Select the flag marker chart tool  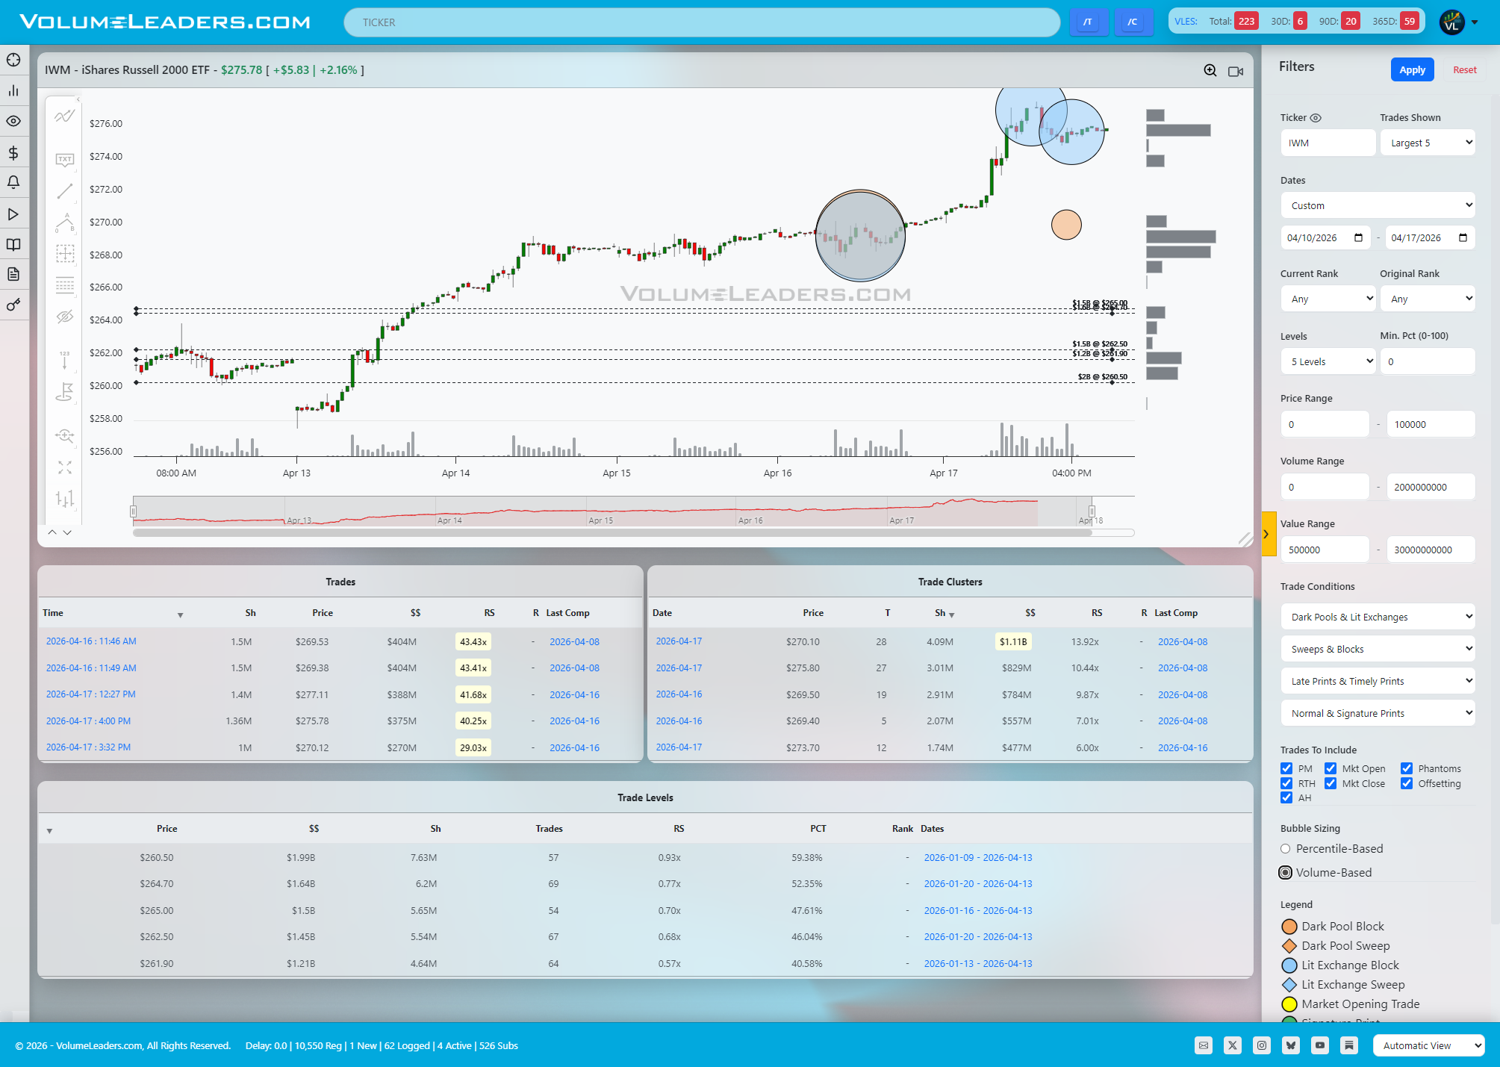coord(65,391)
